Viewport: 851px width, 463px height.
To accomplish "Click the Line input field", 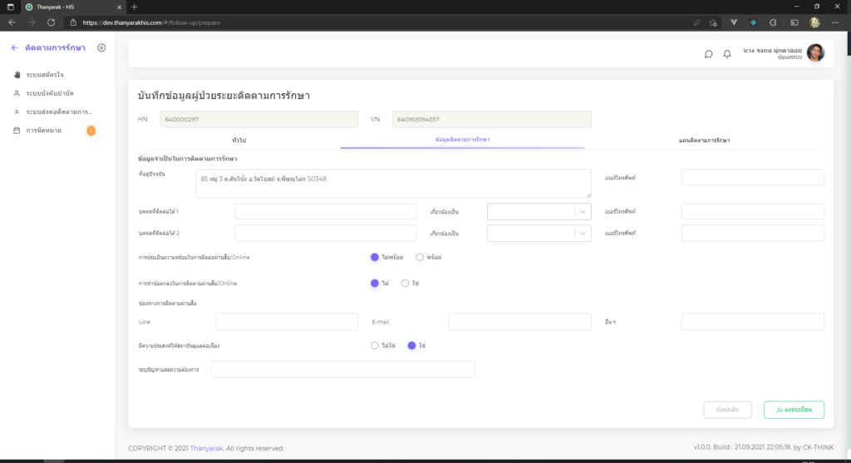I will click(287, 322).
